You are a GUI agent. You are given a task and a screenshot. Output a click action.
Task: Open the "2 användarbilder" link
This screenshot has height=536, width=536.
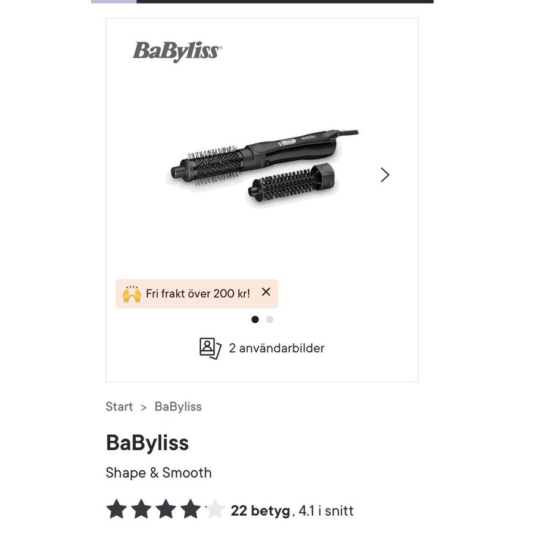(x=276, y=348)
